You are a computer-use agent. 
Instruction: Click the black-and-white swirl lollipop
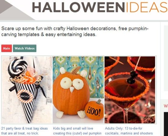coord(17,68)
